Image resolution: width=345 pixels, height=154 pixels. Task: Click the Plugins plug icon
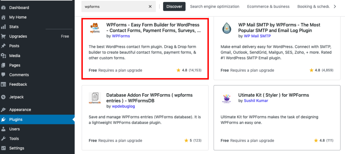click(x=3, y=120)
